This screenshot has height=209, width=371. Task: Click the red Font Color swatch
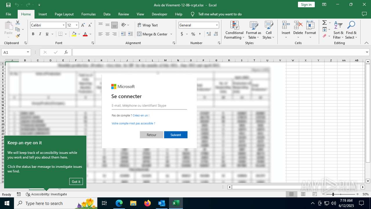[x=85, y=34]
